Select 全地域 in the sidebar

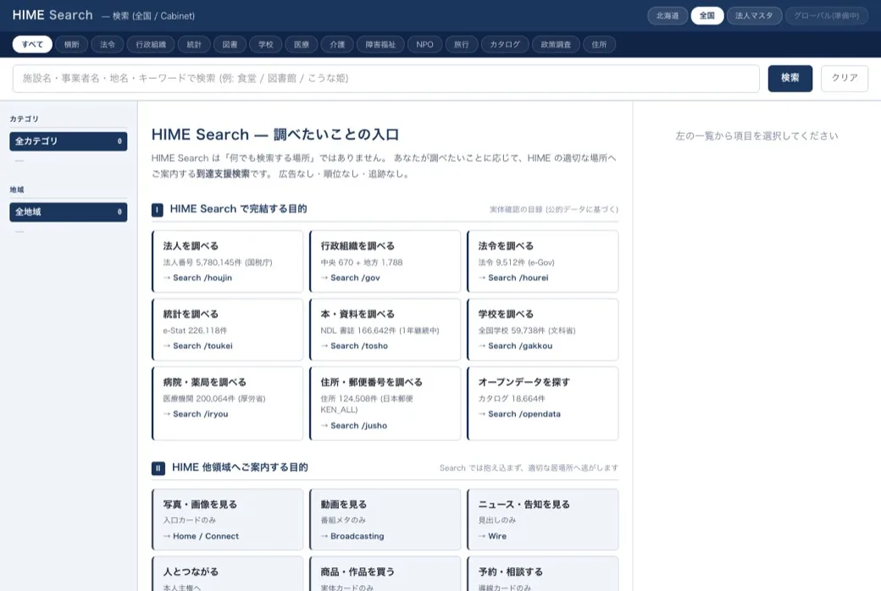click(68, 212)
